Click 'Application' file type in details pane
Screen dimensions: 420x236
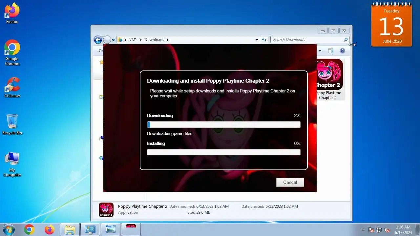pyautogui.click(x=128, y=212)
